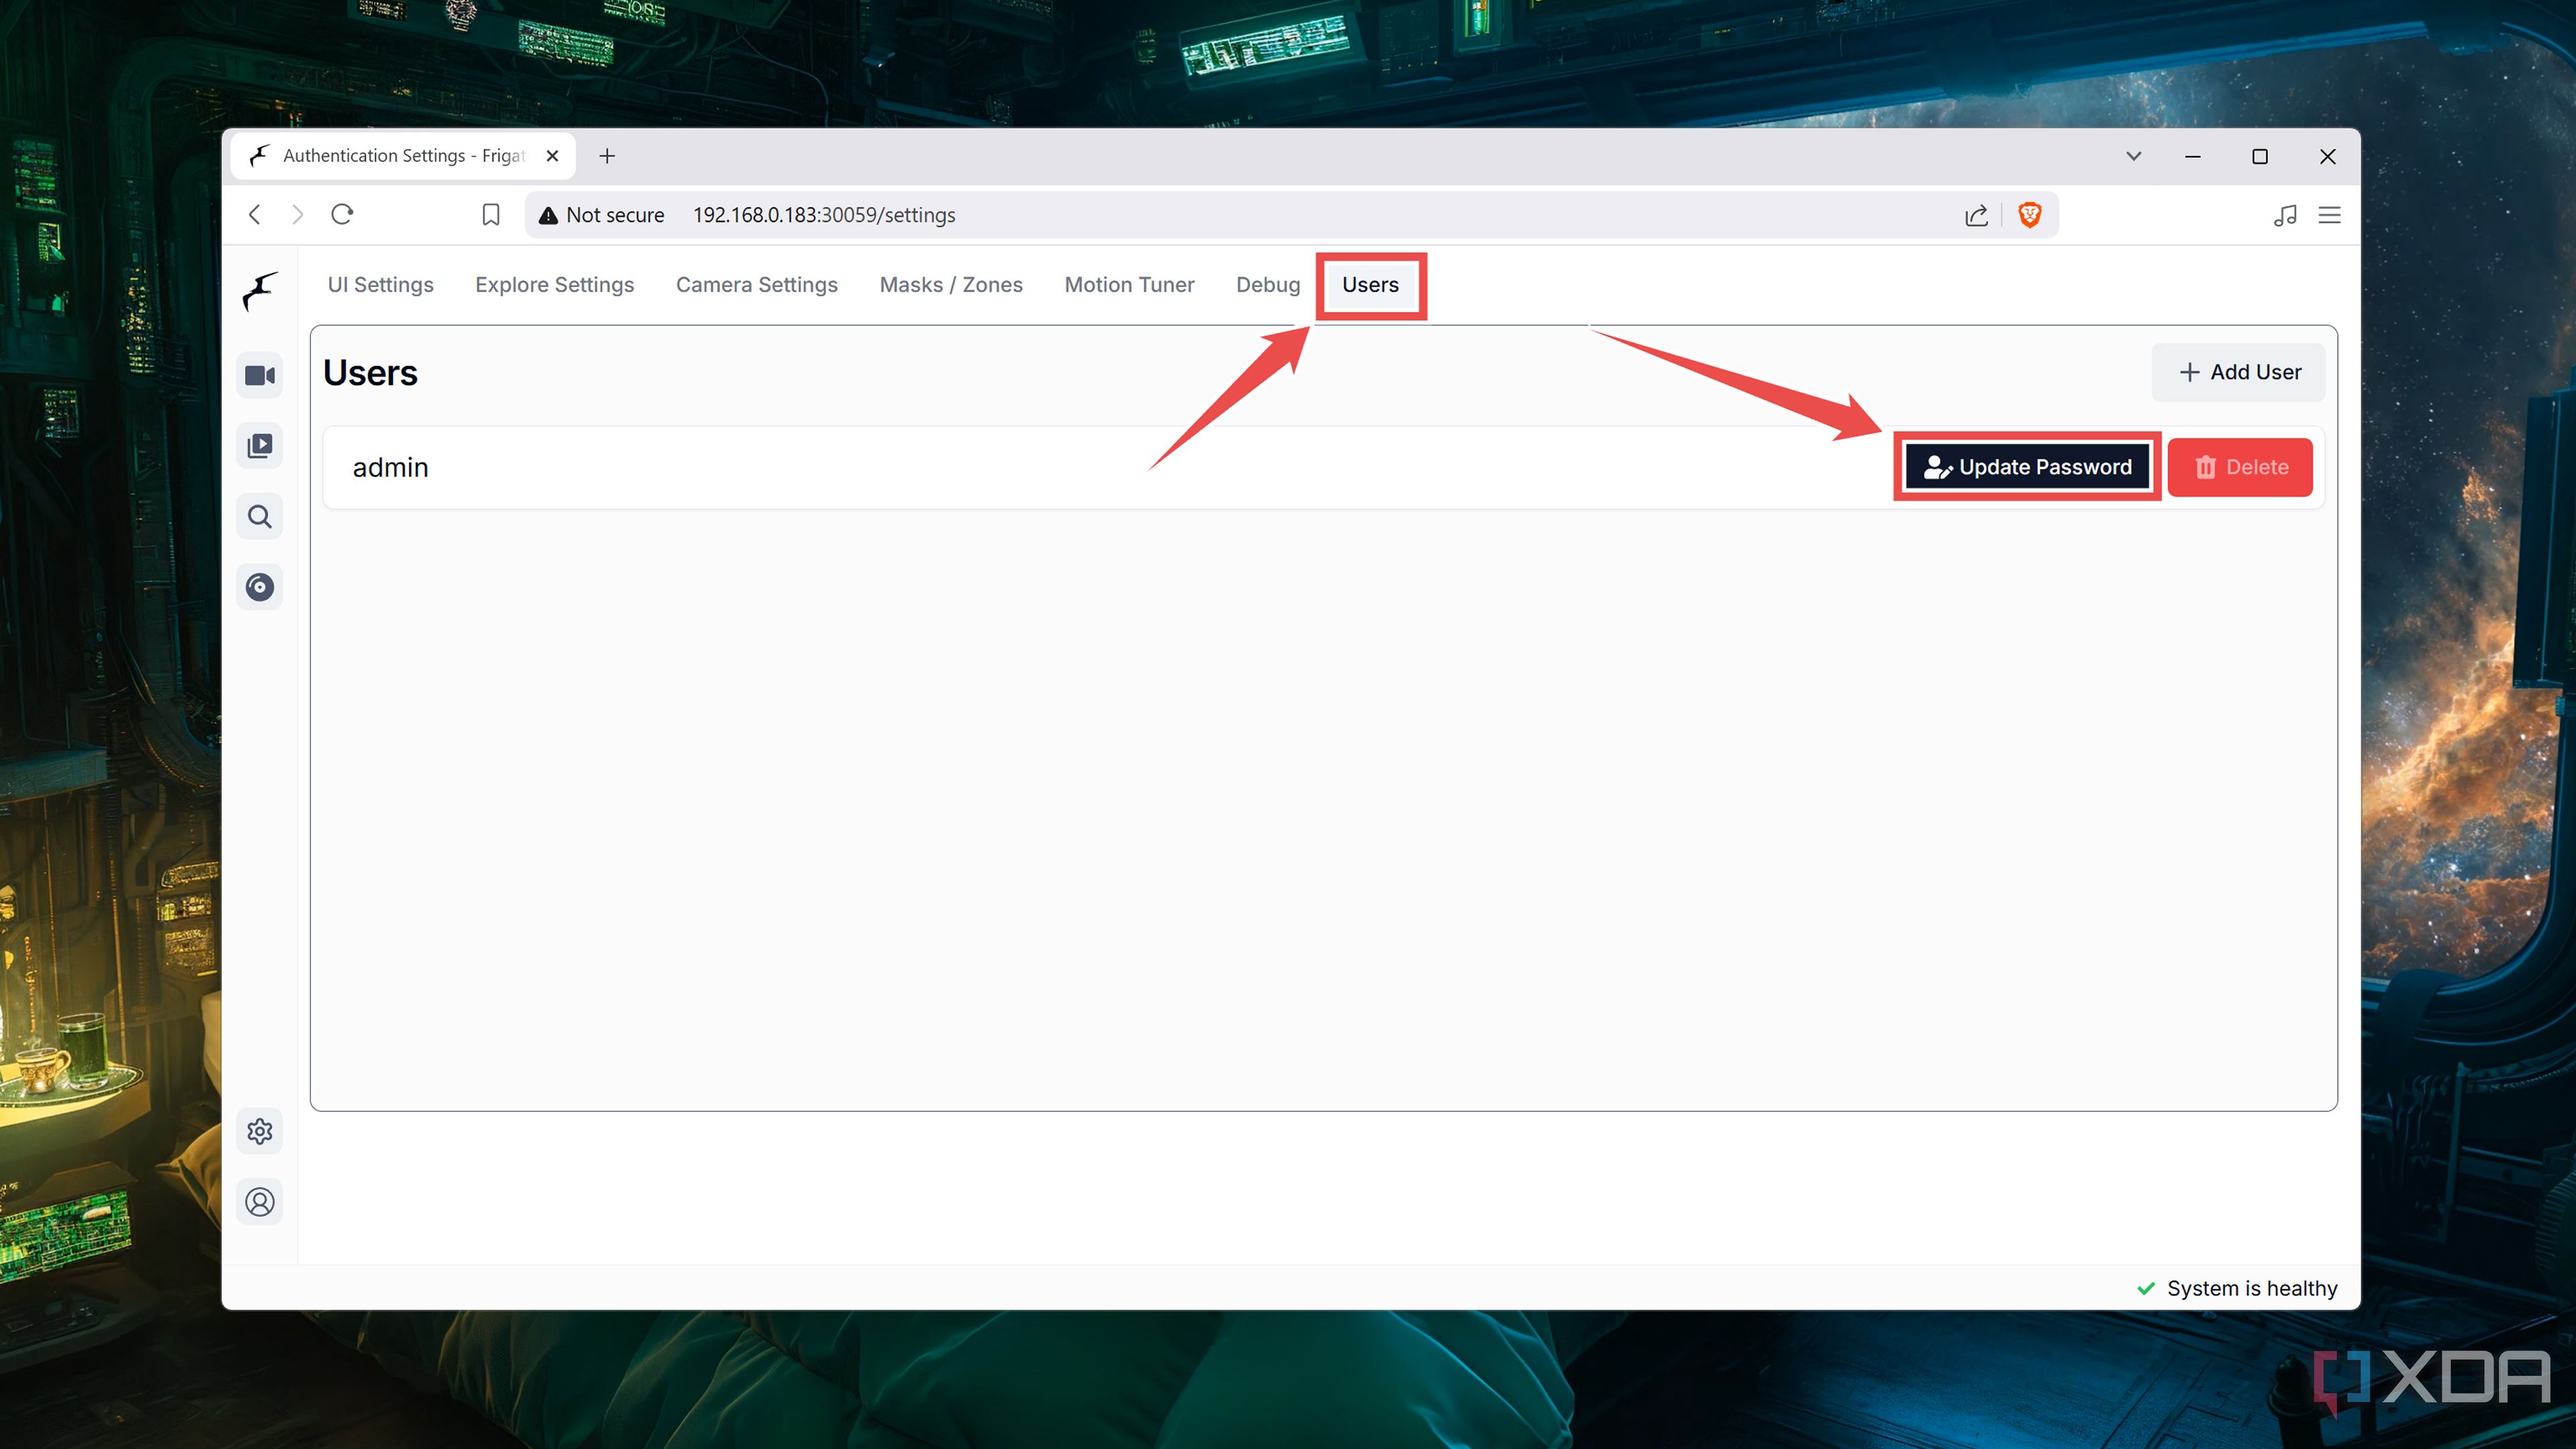Open the browser hamburger menu
The width and height of the screenshot is (2576, 1449).
pos(2330,214)
